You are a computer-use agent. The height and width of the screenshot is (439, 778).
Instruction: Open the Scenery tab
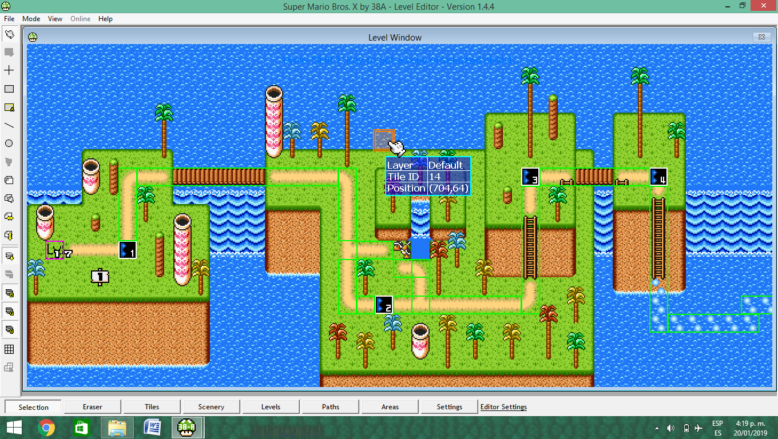coord(212,407)
